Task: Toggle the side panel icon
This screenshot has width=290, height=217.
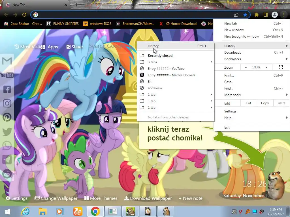Action: [266, 15]
